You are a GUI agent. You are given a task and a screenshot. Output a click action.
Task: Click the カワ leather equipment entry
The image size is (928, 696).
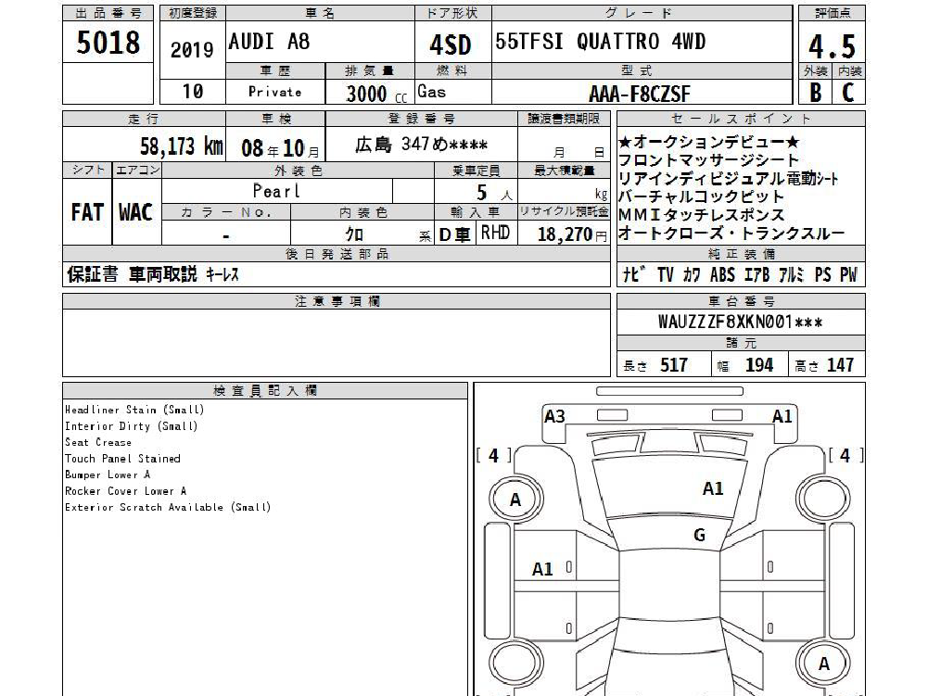pyautogui.click(x=692, y=274)
